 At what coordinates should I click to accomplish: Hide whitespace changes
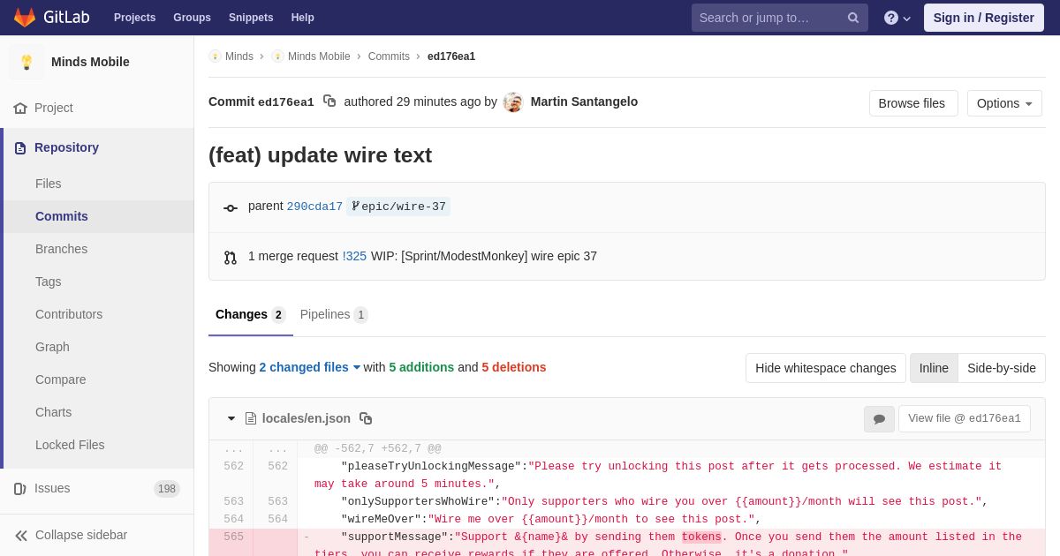point(826,368)
